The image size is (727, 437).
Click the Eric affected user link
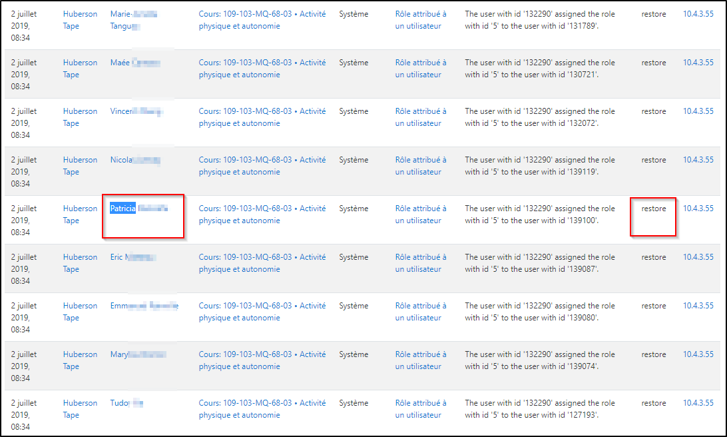[x=132, y=257]
